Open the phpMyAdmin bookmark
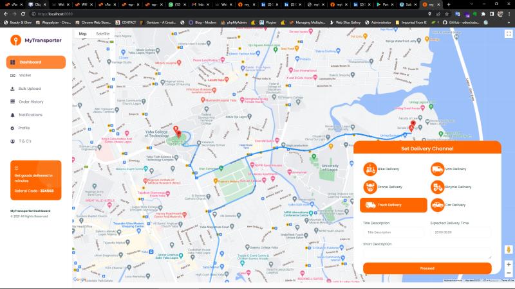Viewport: 515px width, 289px height. (234, 22)
